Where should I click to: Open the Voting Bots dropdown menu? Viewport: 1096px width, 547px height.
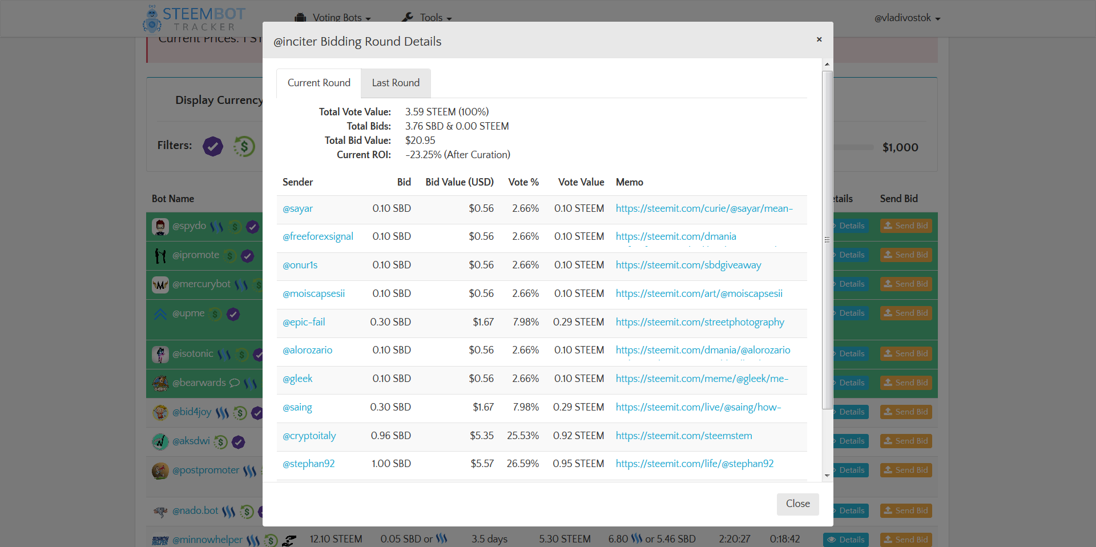[x=333, y=18]
